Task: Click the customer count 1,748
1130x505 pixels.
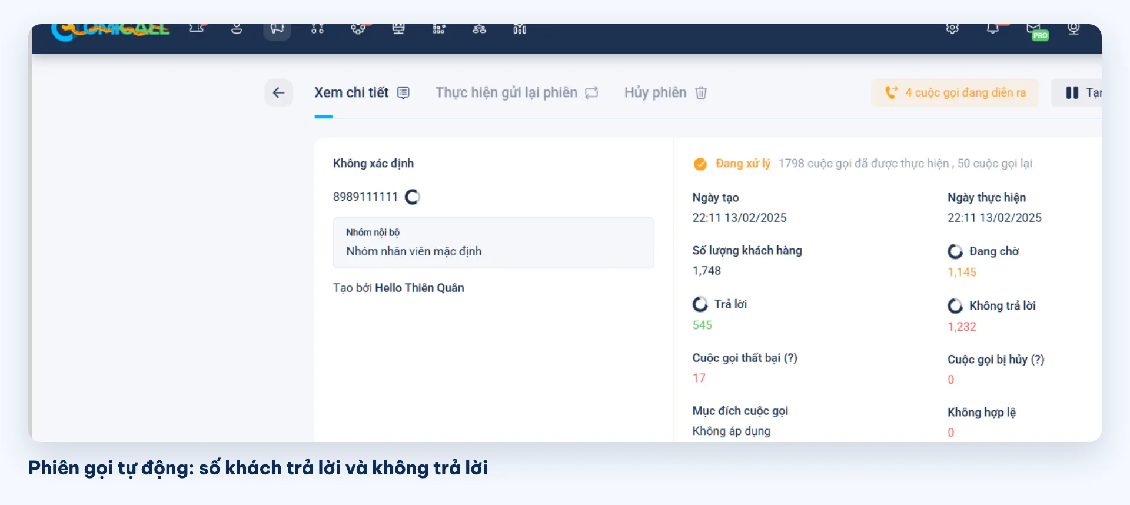Action: [706, 270]
